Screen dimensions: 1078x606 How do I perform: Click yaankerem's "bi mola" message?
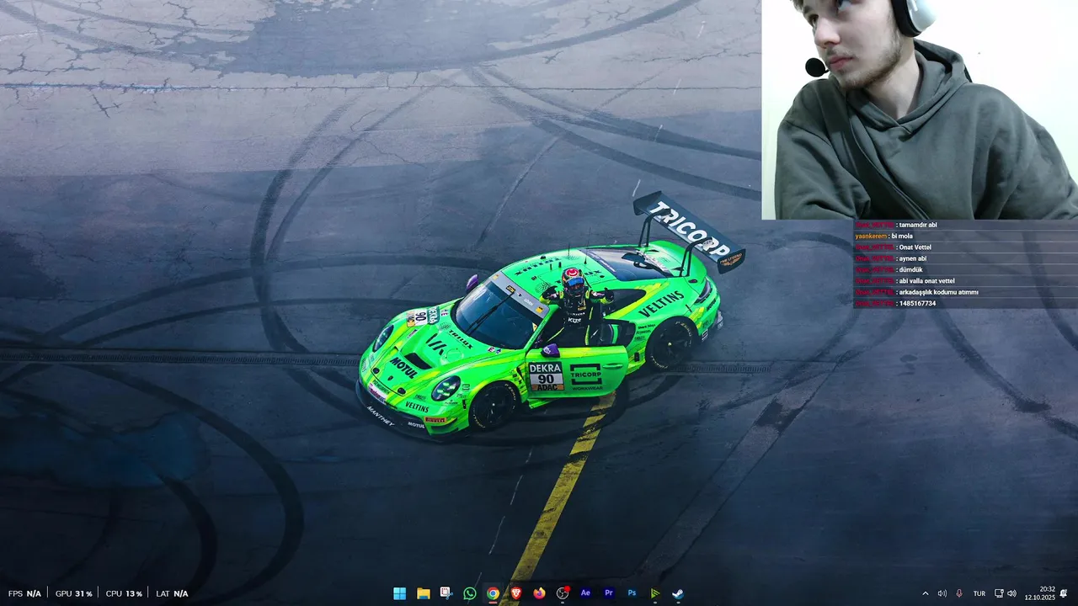901,237
